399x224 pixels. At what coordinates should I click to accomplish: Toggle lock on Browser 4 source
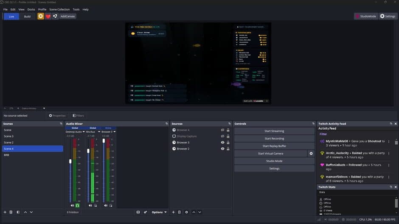tap(228, 130)
